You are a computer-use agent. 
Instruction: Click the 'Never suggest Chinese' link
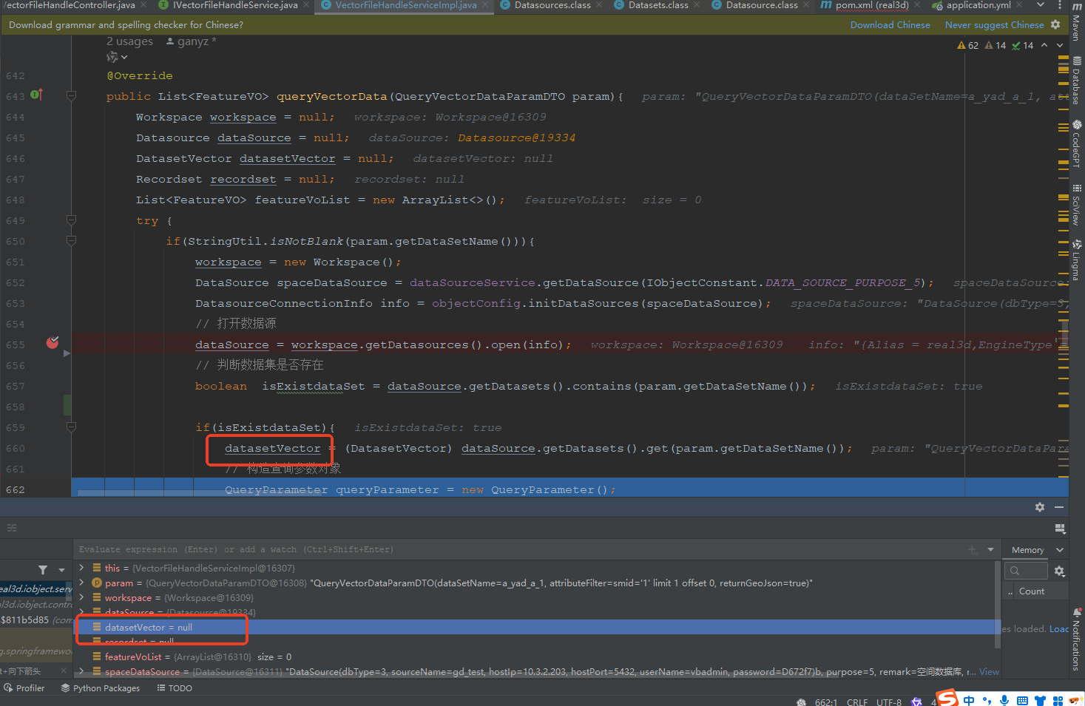click(x=994, y=24)
